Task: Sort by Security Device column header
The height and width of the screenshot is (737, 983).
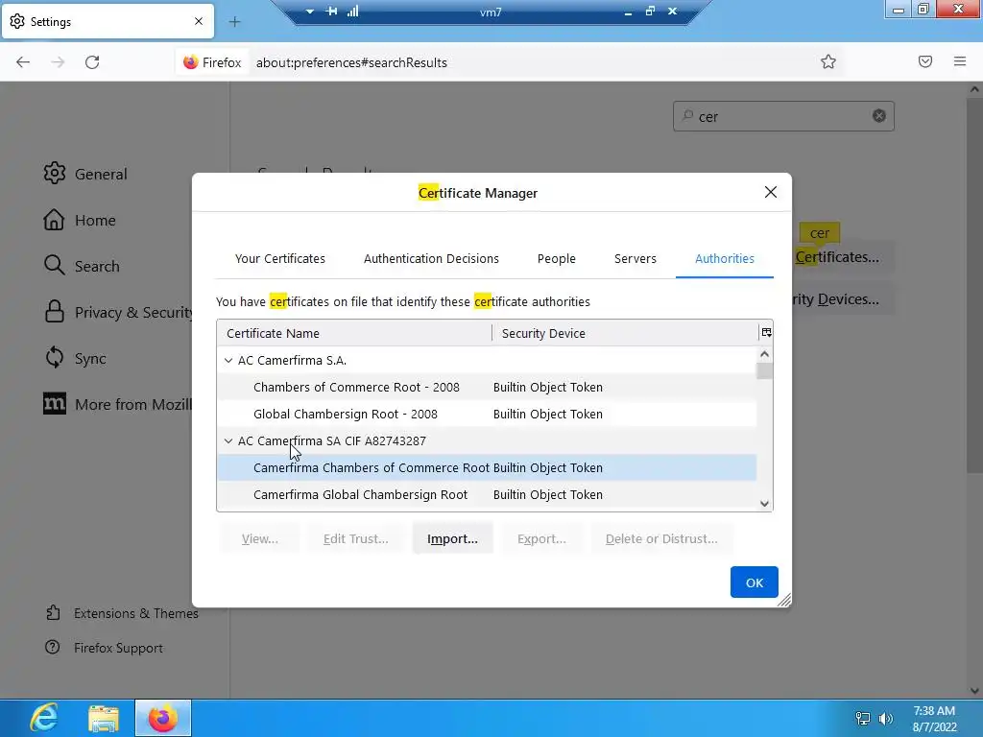Action: point(625,333)
